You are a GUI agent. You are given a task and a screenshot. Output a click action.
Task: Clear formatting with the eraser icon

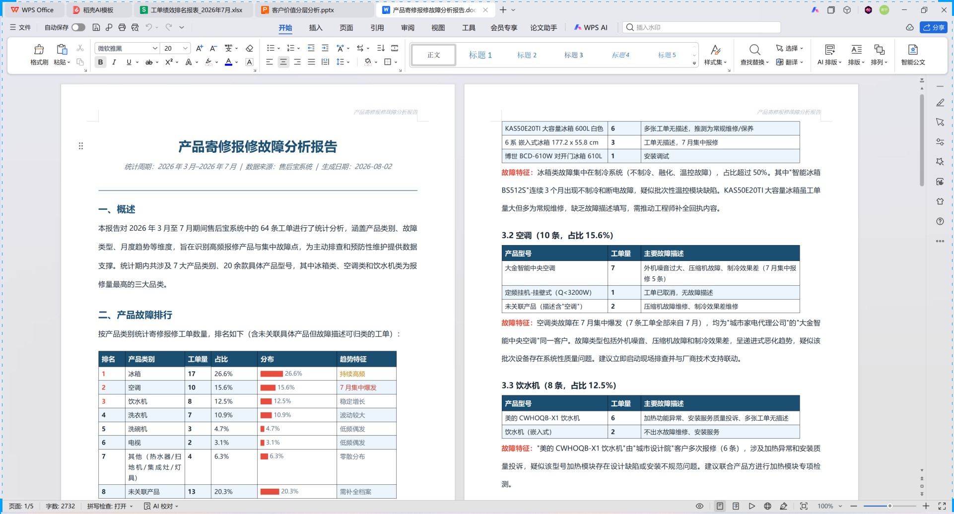click(x=250, y=48)
